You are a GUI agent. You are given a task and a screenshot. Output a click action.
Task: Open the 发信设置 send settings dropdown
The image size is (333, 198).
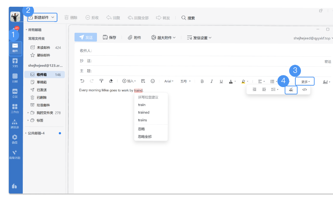coord(199,38)
